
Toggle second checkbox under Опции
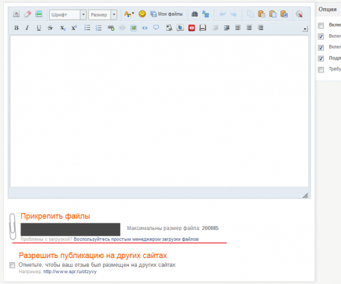pos(321,36)
